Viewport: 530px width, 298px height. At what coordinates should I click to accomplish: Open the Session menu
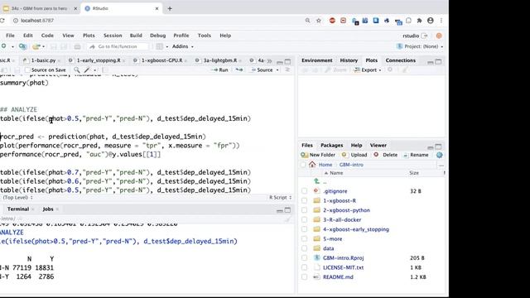pyautogui.click(x=113, y=36)
